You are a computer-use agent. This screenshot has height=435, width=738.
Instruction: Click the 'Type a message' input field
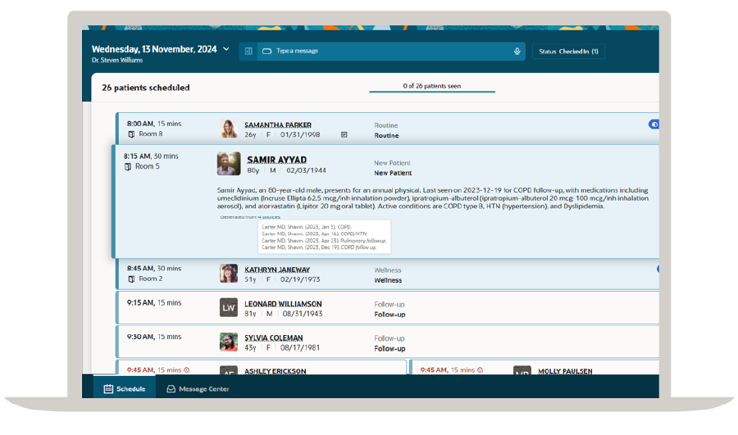[x=385, y=52]
